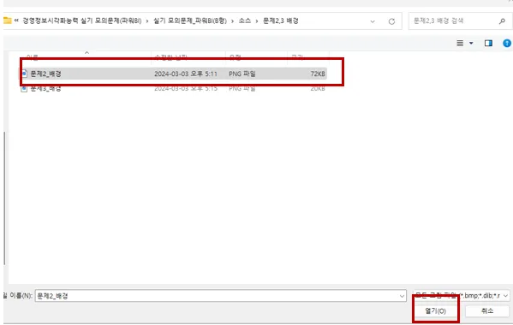This screenshot has height=325, width=513.
Task: Click the view layout icon
Action: (x=460, y=43)
